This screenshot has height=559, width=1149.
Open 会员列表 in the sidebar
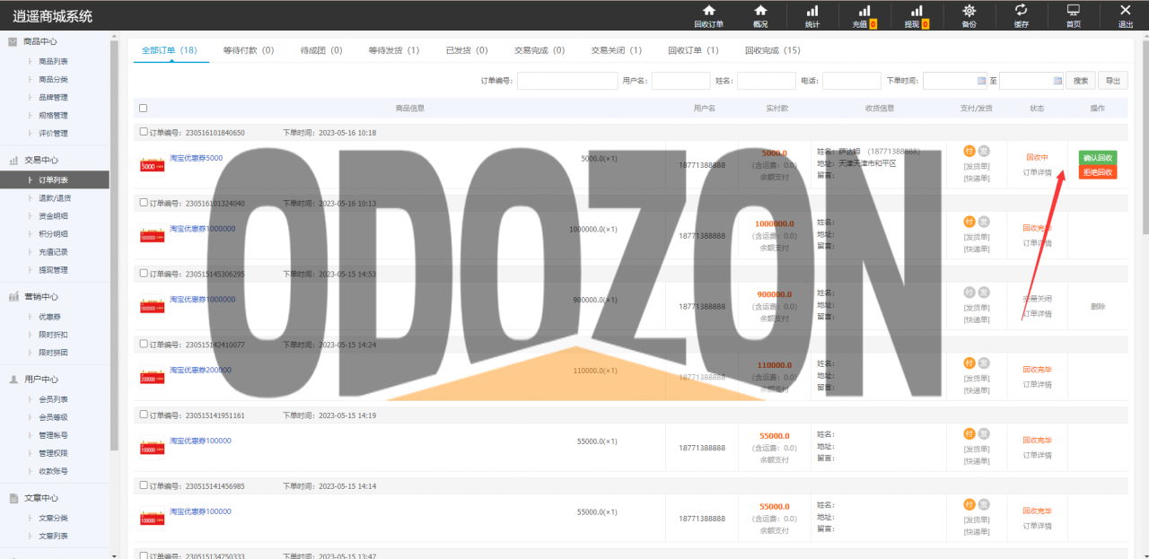coord(53,398)
